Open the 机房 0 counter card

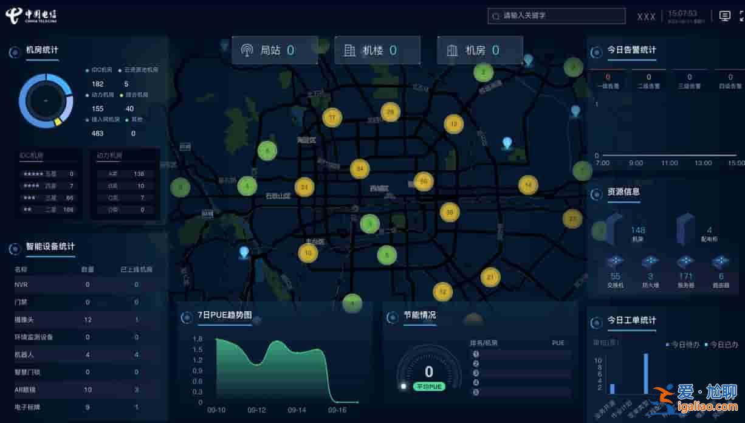pos(480,50)
